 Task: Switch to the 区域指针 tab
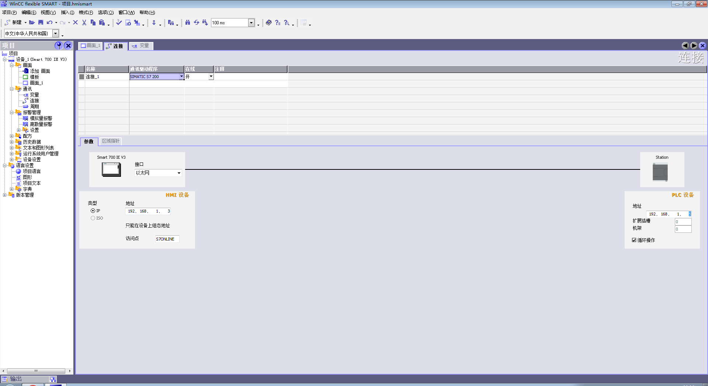(111, 141)
